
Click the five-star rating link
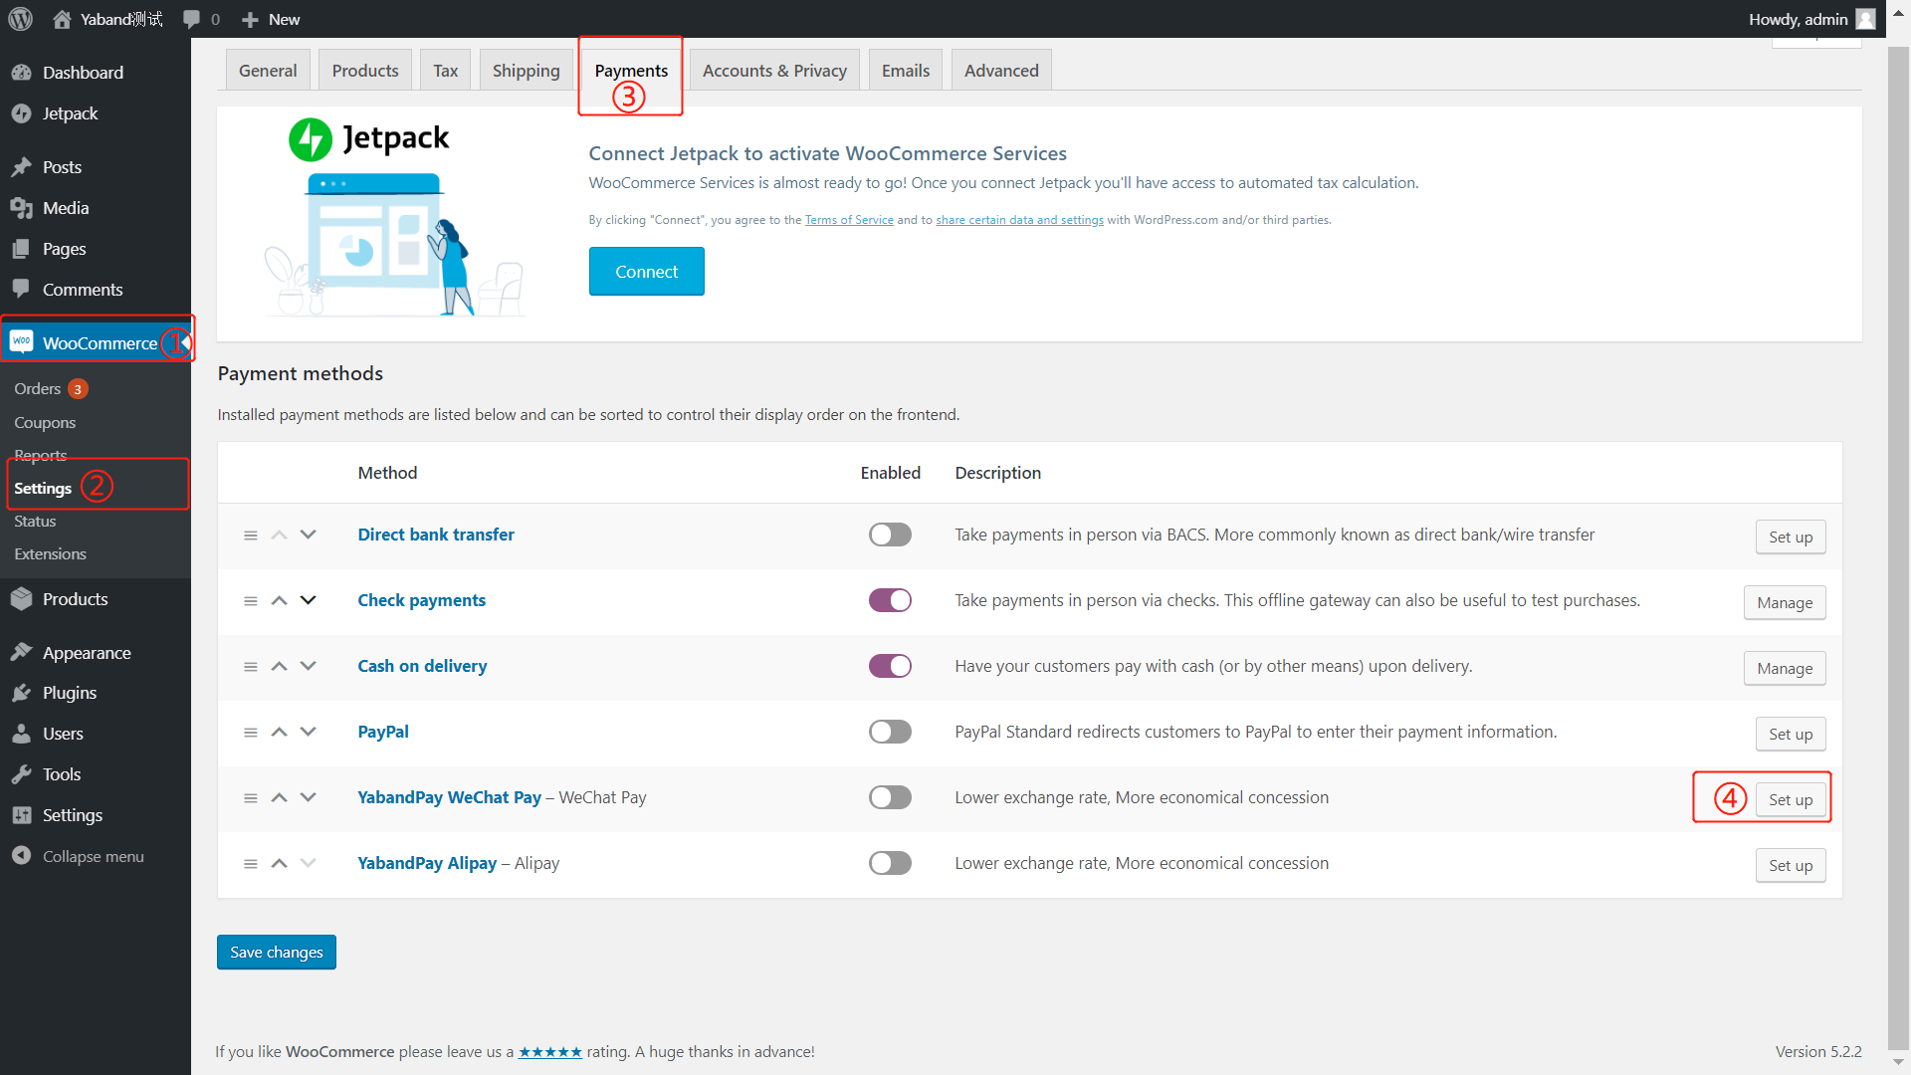549,1052
